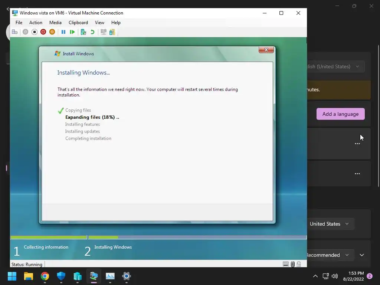Image resolution: width=380 pixels, height=285 pixels.
Task: Open the View menu
Action: (99, 23)
